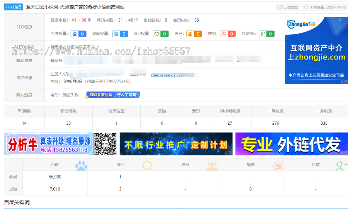Click the 360 column header label
This screenshot has width=348, height=209.
[x=120, y=165]
